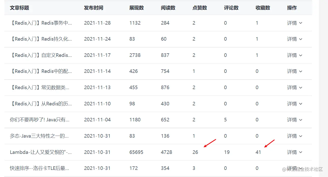The width and height of the screenshot is (328, 177).
Task: Click the impressions value 65695
Action: point(136,152)
